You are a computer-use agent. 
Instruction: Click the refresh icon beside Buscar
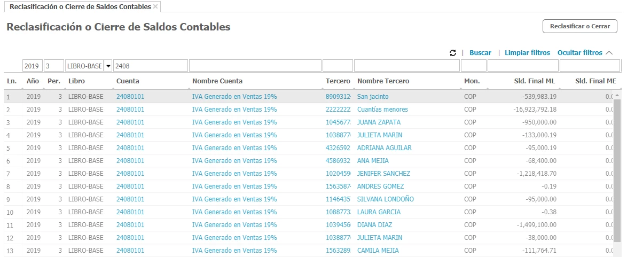click(x=453, y=53)
